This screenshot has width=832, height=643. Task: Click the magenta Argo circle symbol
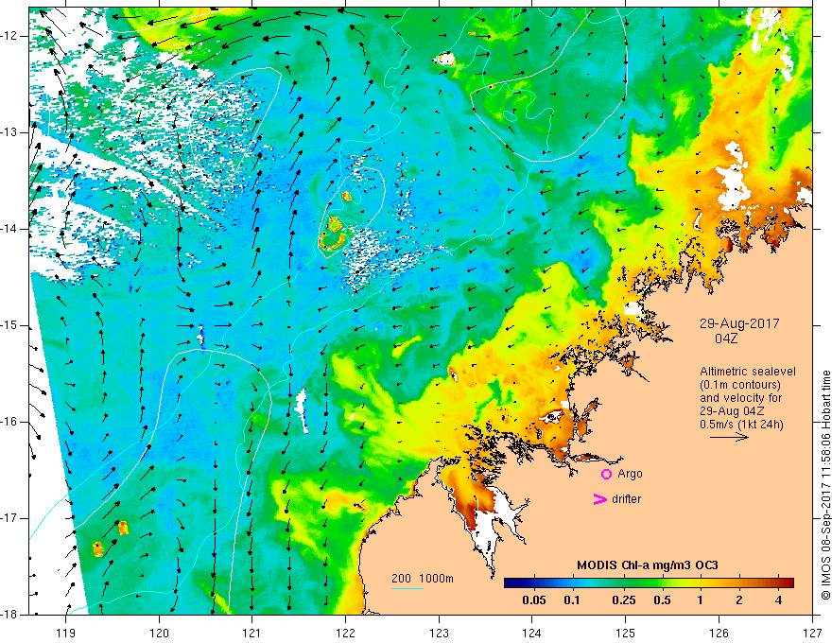[x=606, y=475]
